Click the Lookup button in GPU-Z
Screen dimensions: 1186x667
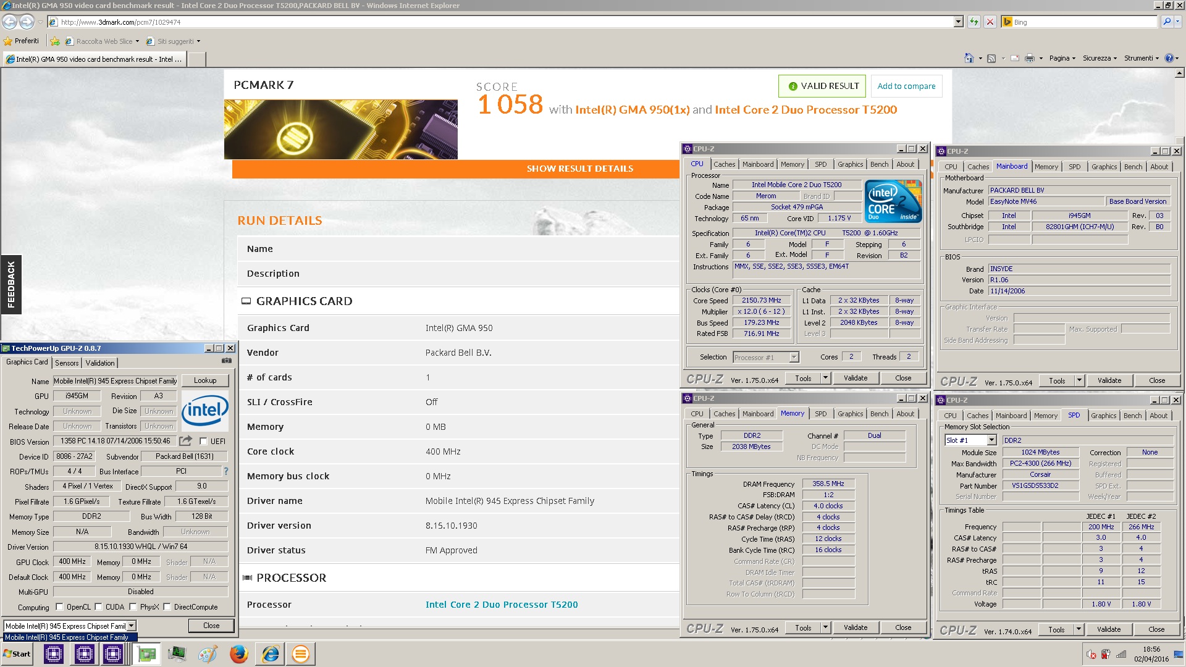(205, 380)
